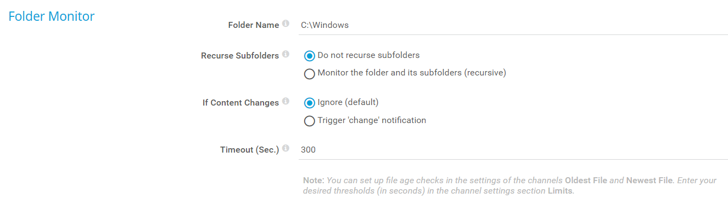Click bold 'Oldest File' in the note

pos(586,180)
